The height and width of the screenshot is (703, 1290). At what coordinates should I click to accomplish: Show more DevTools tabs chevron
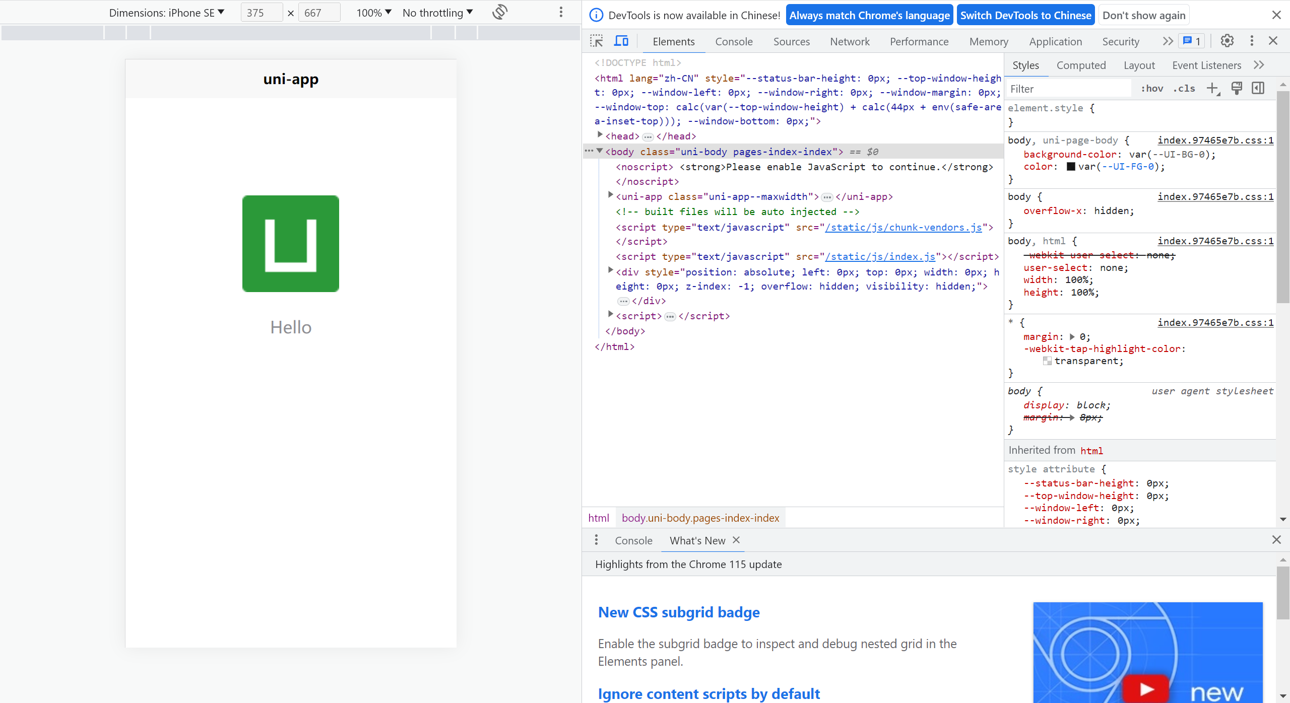[x=1168, y=41]
